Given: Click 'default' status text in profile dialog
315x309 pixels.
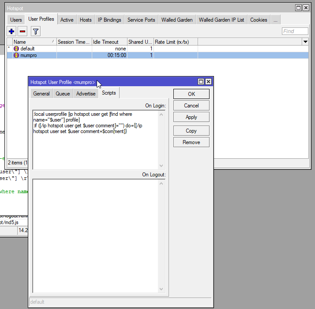Looking at the screenshot, I should point(37,302).
